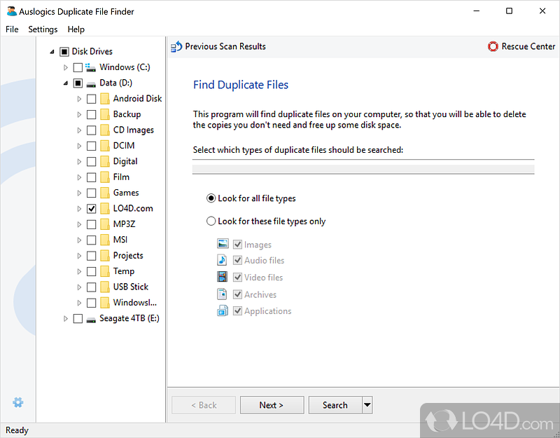Click the Images file type icon
Image resolution: width=560 pixels, height=438 pixels.
click(x=223, y=244)
